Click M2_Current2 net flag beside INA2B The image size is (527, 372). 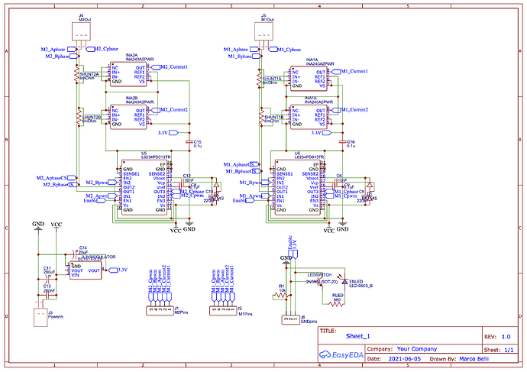(170, 110)
